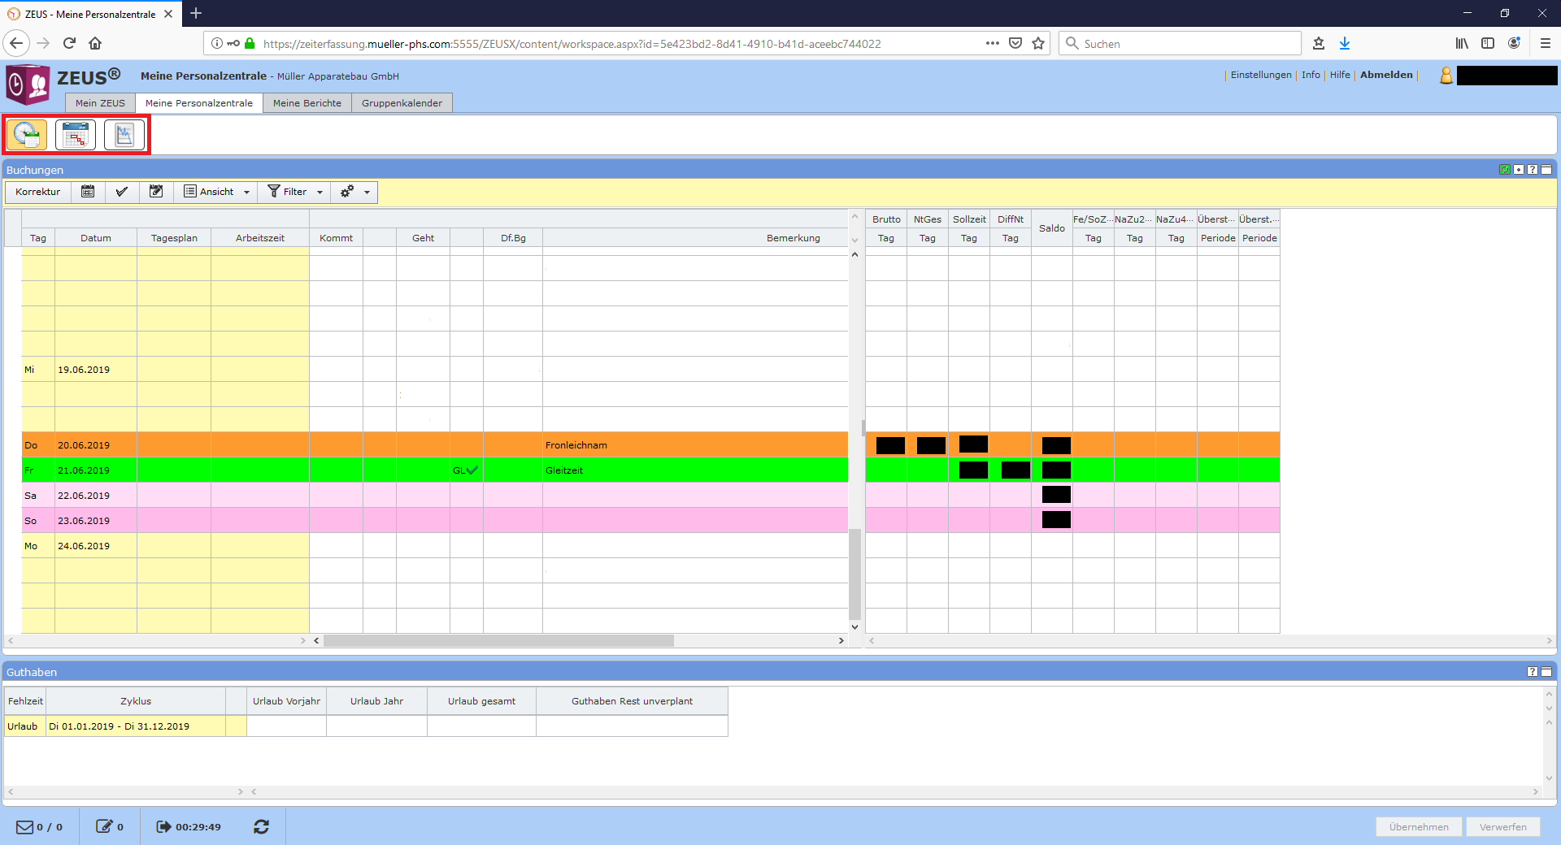Click the session refresh icon in status bar

click(x=261, y=827)
